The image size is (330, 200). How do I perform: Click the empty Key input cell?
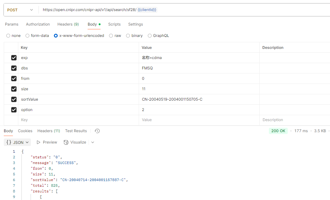click(x=78, y=120)
